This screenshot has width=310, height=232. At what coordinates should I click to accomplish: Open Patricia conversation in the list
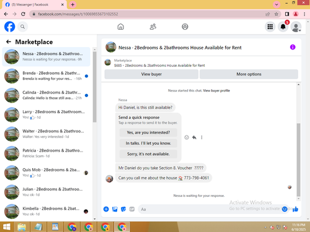pyautogui.click(x=46, y=153)
